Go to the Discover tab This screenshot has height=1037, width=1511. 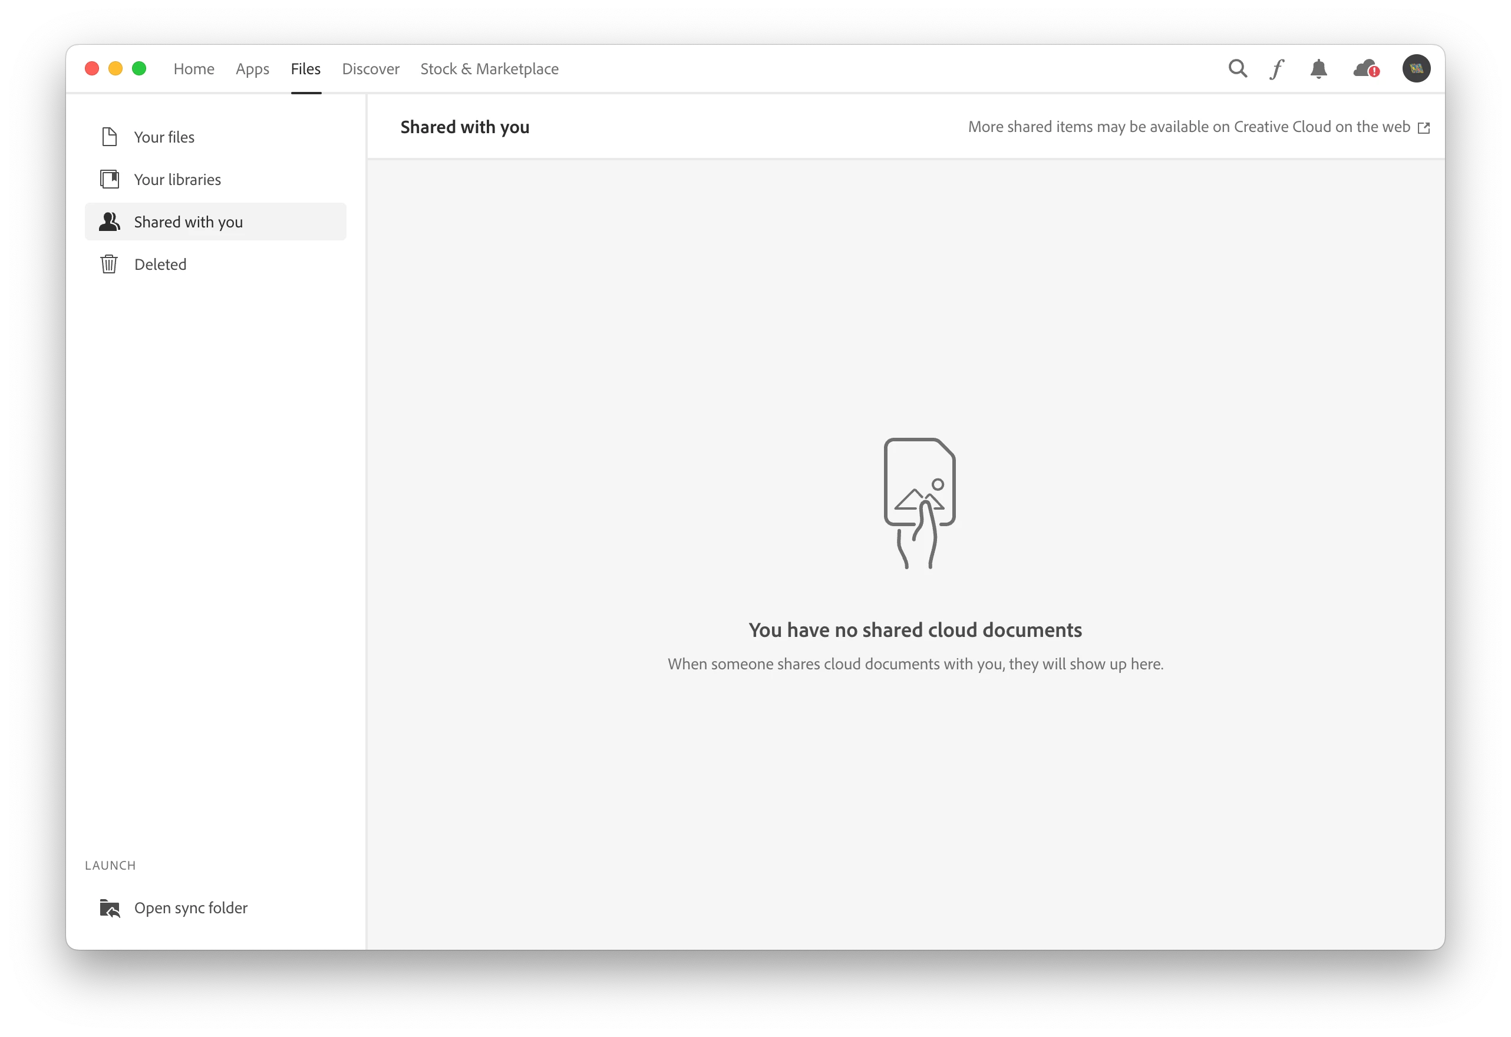(x=371, y=69)
